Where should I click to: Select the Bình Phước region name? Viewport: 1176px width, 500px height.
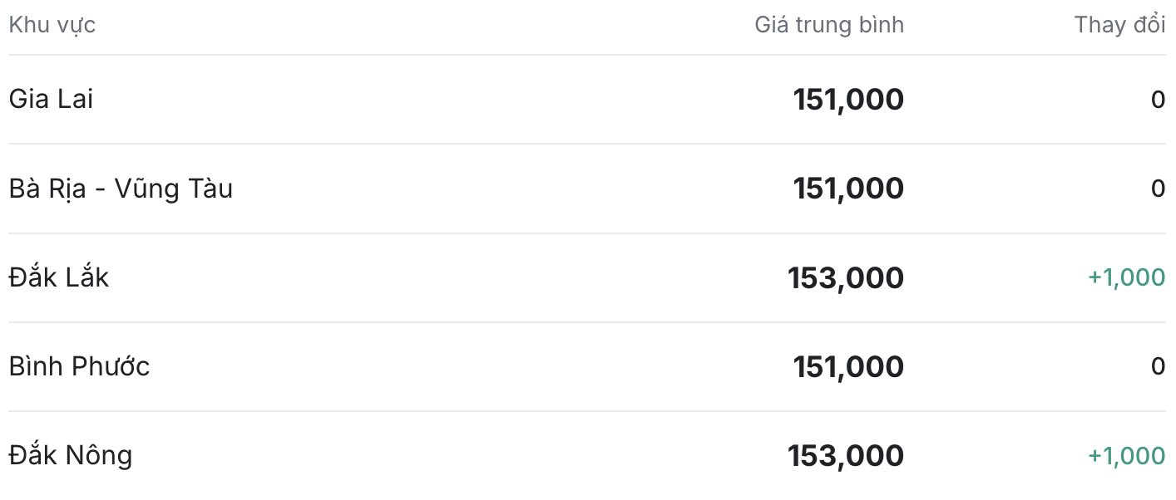click(79, 366)
